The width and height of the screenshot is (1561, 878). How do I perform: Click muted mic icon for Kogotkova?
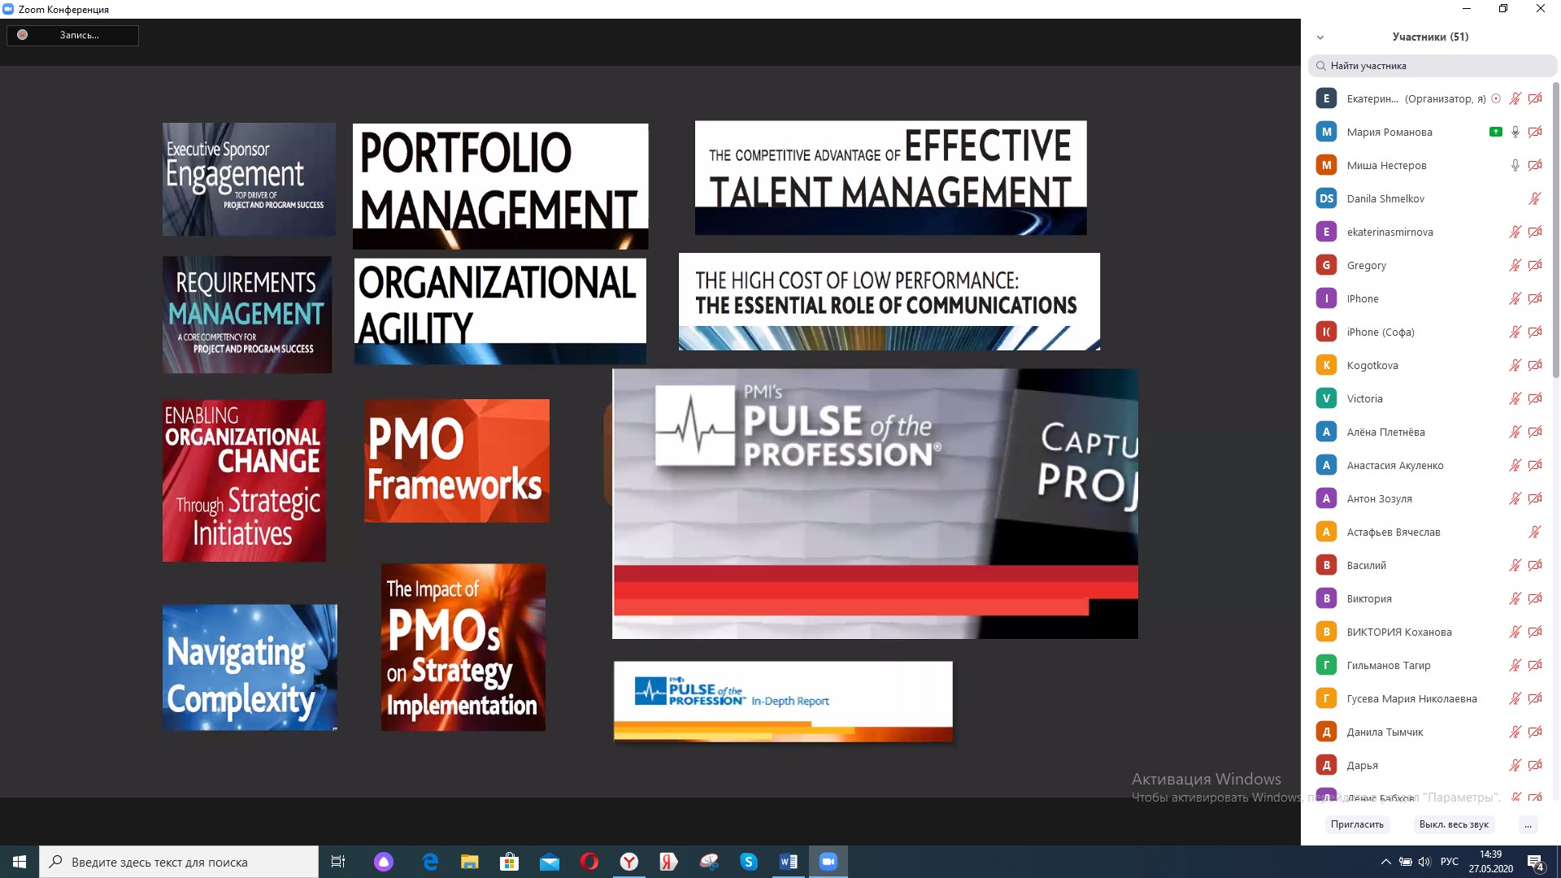point(1515,365)
